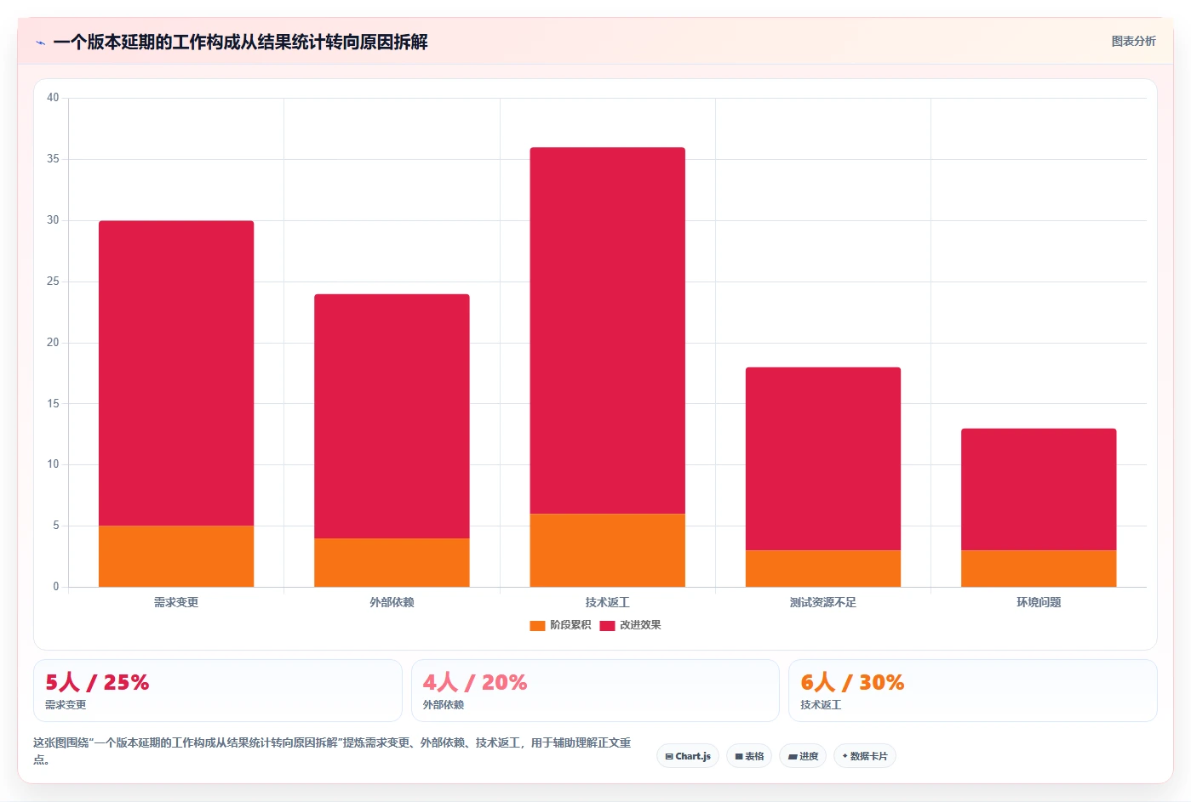Select the Chart.js tag chip
Screen dimensions: 1191x802
[688, 756]
